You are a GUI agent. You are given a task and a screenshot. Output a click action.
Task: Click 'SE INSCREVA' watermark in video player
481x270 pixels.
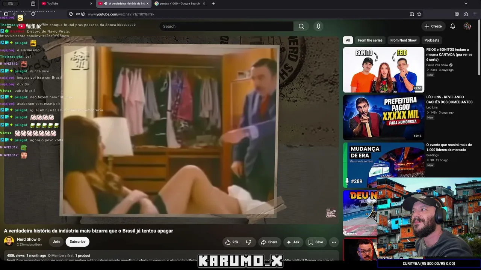point(331,213)
